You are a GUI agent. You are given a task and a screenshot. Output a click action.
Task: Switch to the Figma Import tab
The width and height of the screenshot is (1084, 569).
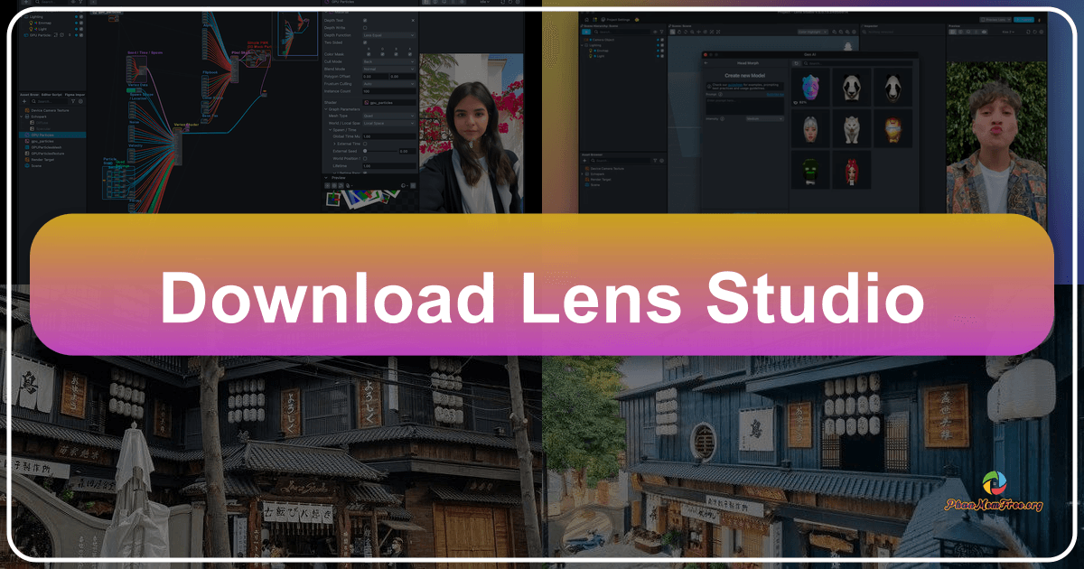click(74, 95)
